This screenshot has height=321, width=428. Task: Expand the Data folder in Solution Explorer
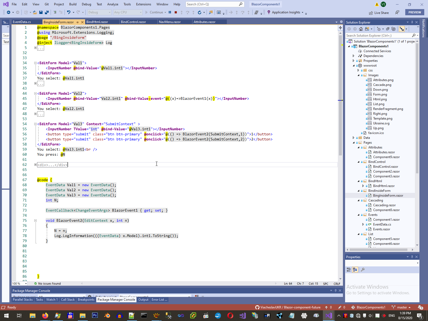click(x=354, y=138)
